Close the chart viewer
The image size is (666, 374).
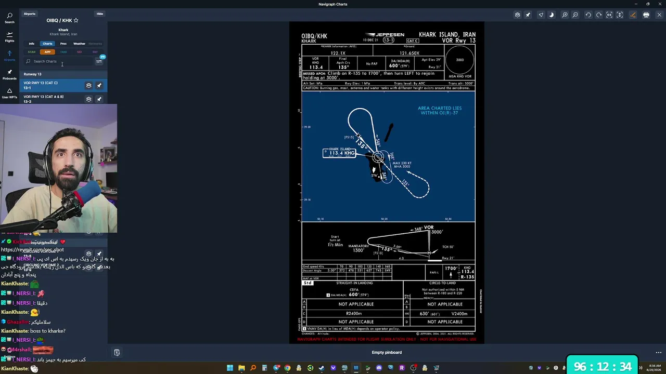click(x=659, y=15)
